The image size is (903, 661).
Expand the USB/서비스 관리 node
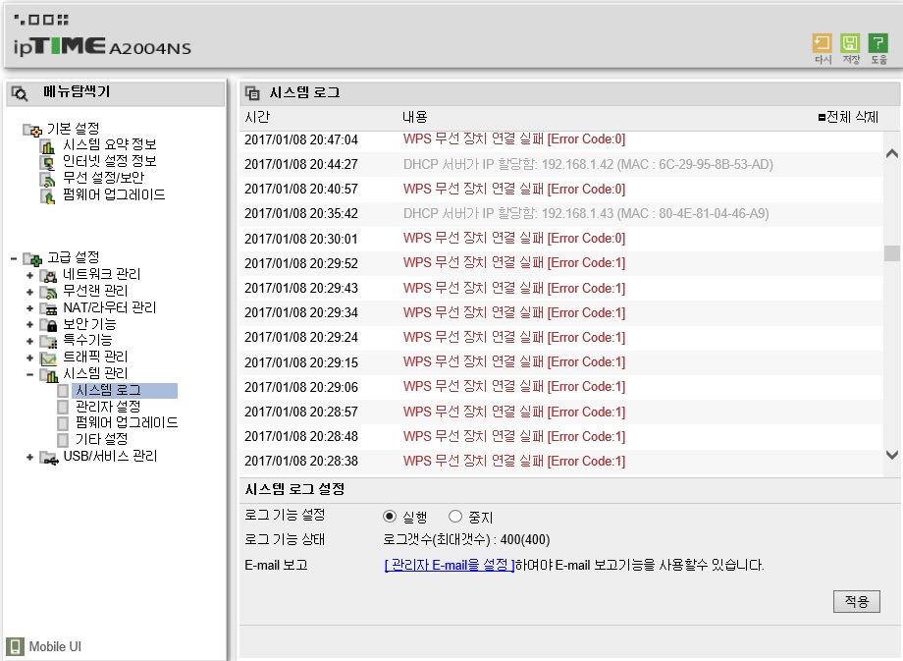(x=30, y=458)
